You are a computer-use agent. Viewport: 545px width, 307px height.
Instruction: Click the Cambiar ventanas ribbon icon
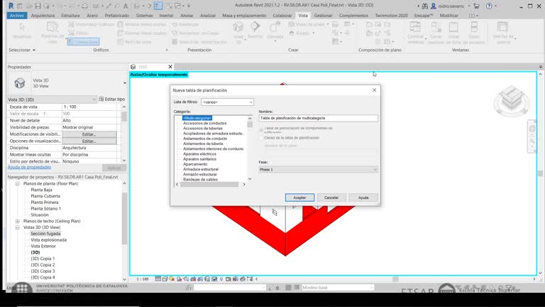(417, 31)
